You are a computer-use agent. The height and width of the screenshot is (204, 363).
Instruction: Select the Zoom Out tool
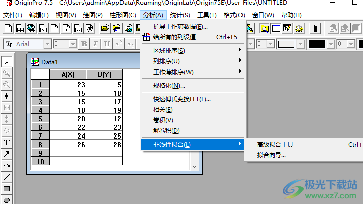[7, 85]
